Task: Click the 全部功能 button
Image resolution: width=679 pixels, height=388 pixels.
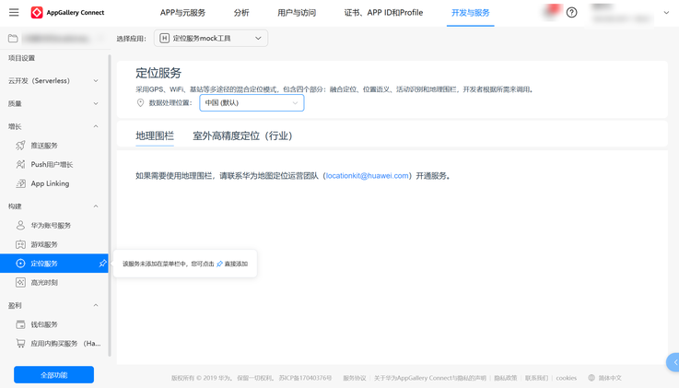Action: pos(53,374)
